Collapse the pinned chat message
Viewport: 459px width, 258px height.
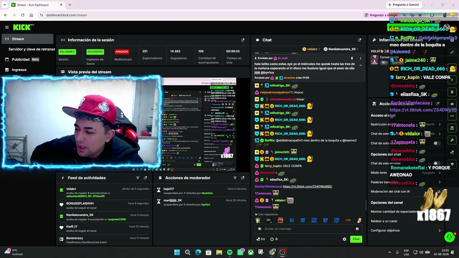tap(360, 65)
